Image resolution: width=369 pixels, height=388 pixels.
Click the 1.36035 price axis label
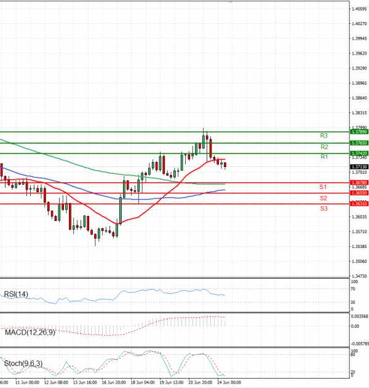coord(359,217)
